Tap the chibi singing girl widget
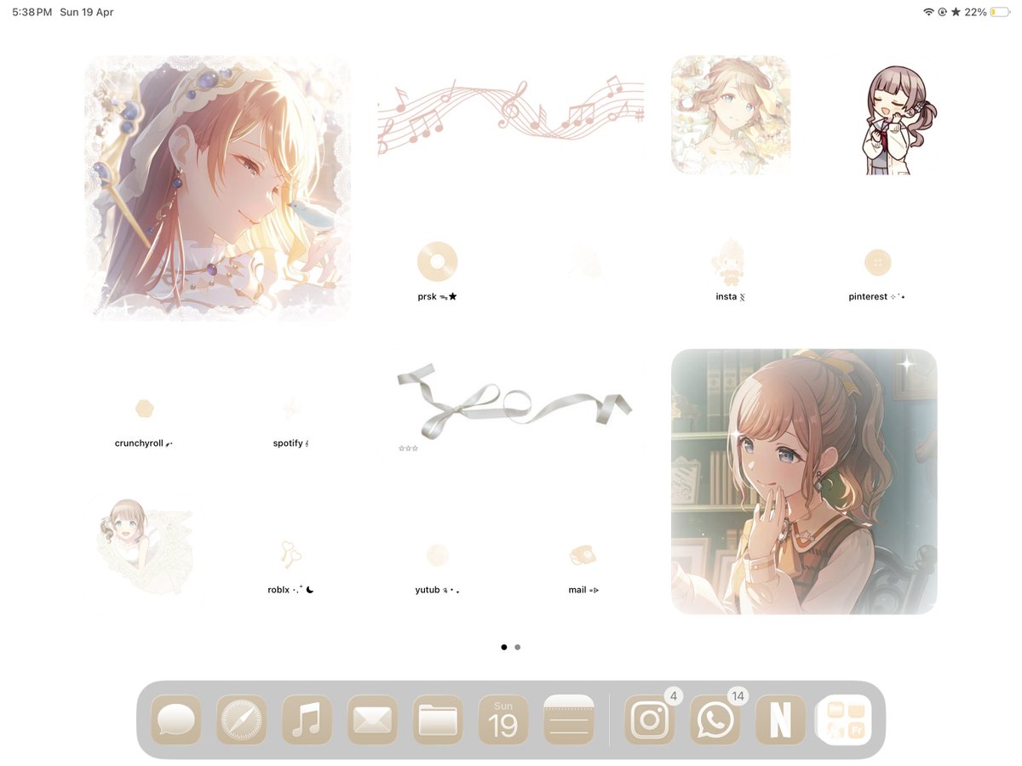1022x766 pixels. point(899,119)
